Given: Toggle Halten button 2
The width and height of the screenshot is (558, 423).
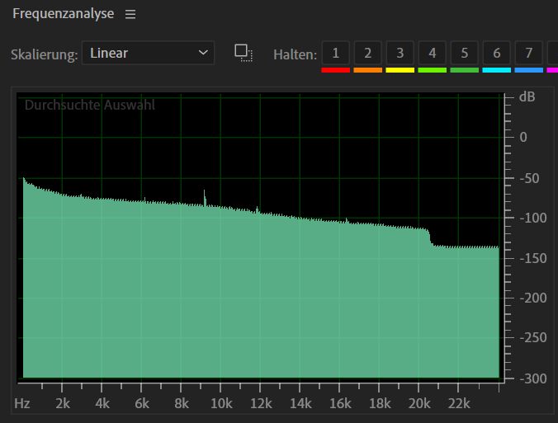Looking at the screenshot, I should 367,54.
